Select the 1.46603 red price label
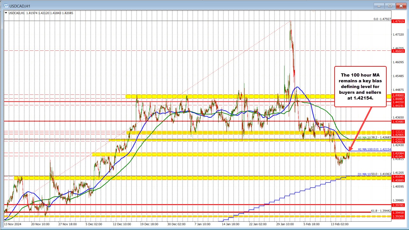Image resolution: width=409 pixels, height=230 pixels. [398, 51]
